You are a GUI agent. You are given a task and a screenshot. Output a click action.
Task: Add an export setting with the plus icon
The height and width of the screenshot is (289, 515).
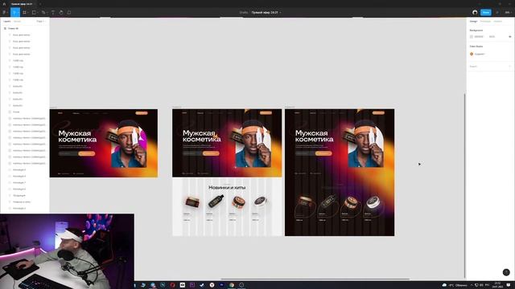click(509, 67)
